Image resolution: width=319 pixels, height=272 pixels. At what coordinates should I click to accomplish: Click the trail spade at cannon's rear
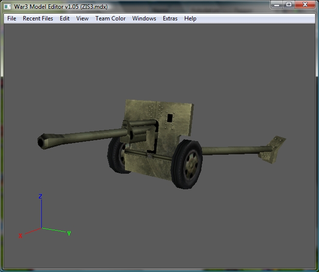pos(273,149)
